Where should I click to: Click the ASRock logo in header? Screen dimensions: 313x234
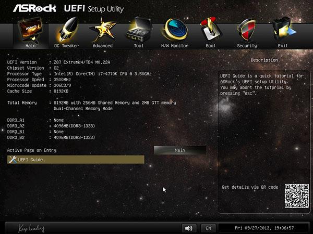point(34,9)
